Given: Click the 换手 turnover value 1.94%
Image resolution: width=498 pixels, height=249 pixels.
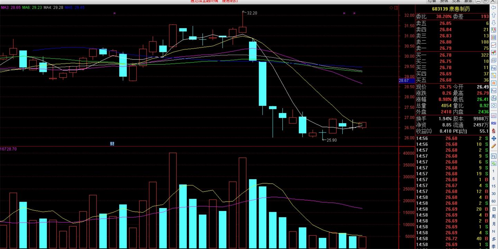Looking at the screenshot, I should (x=445, y=119).
